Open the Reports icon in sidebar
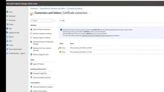The image size is (164, 92). 7,37
